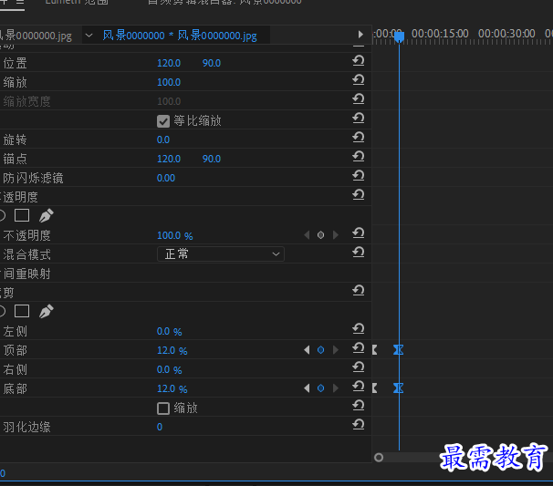This screenshot has height=486, width=553.
Task: Edit the 防闪烁滤镜 value 0.00
Action: (166, 178)
